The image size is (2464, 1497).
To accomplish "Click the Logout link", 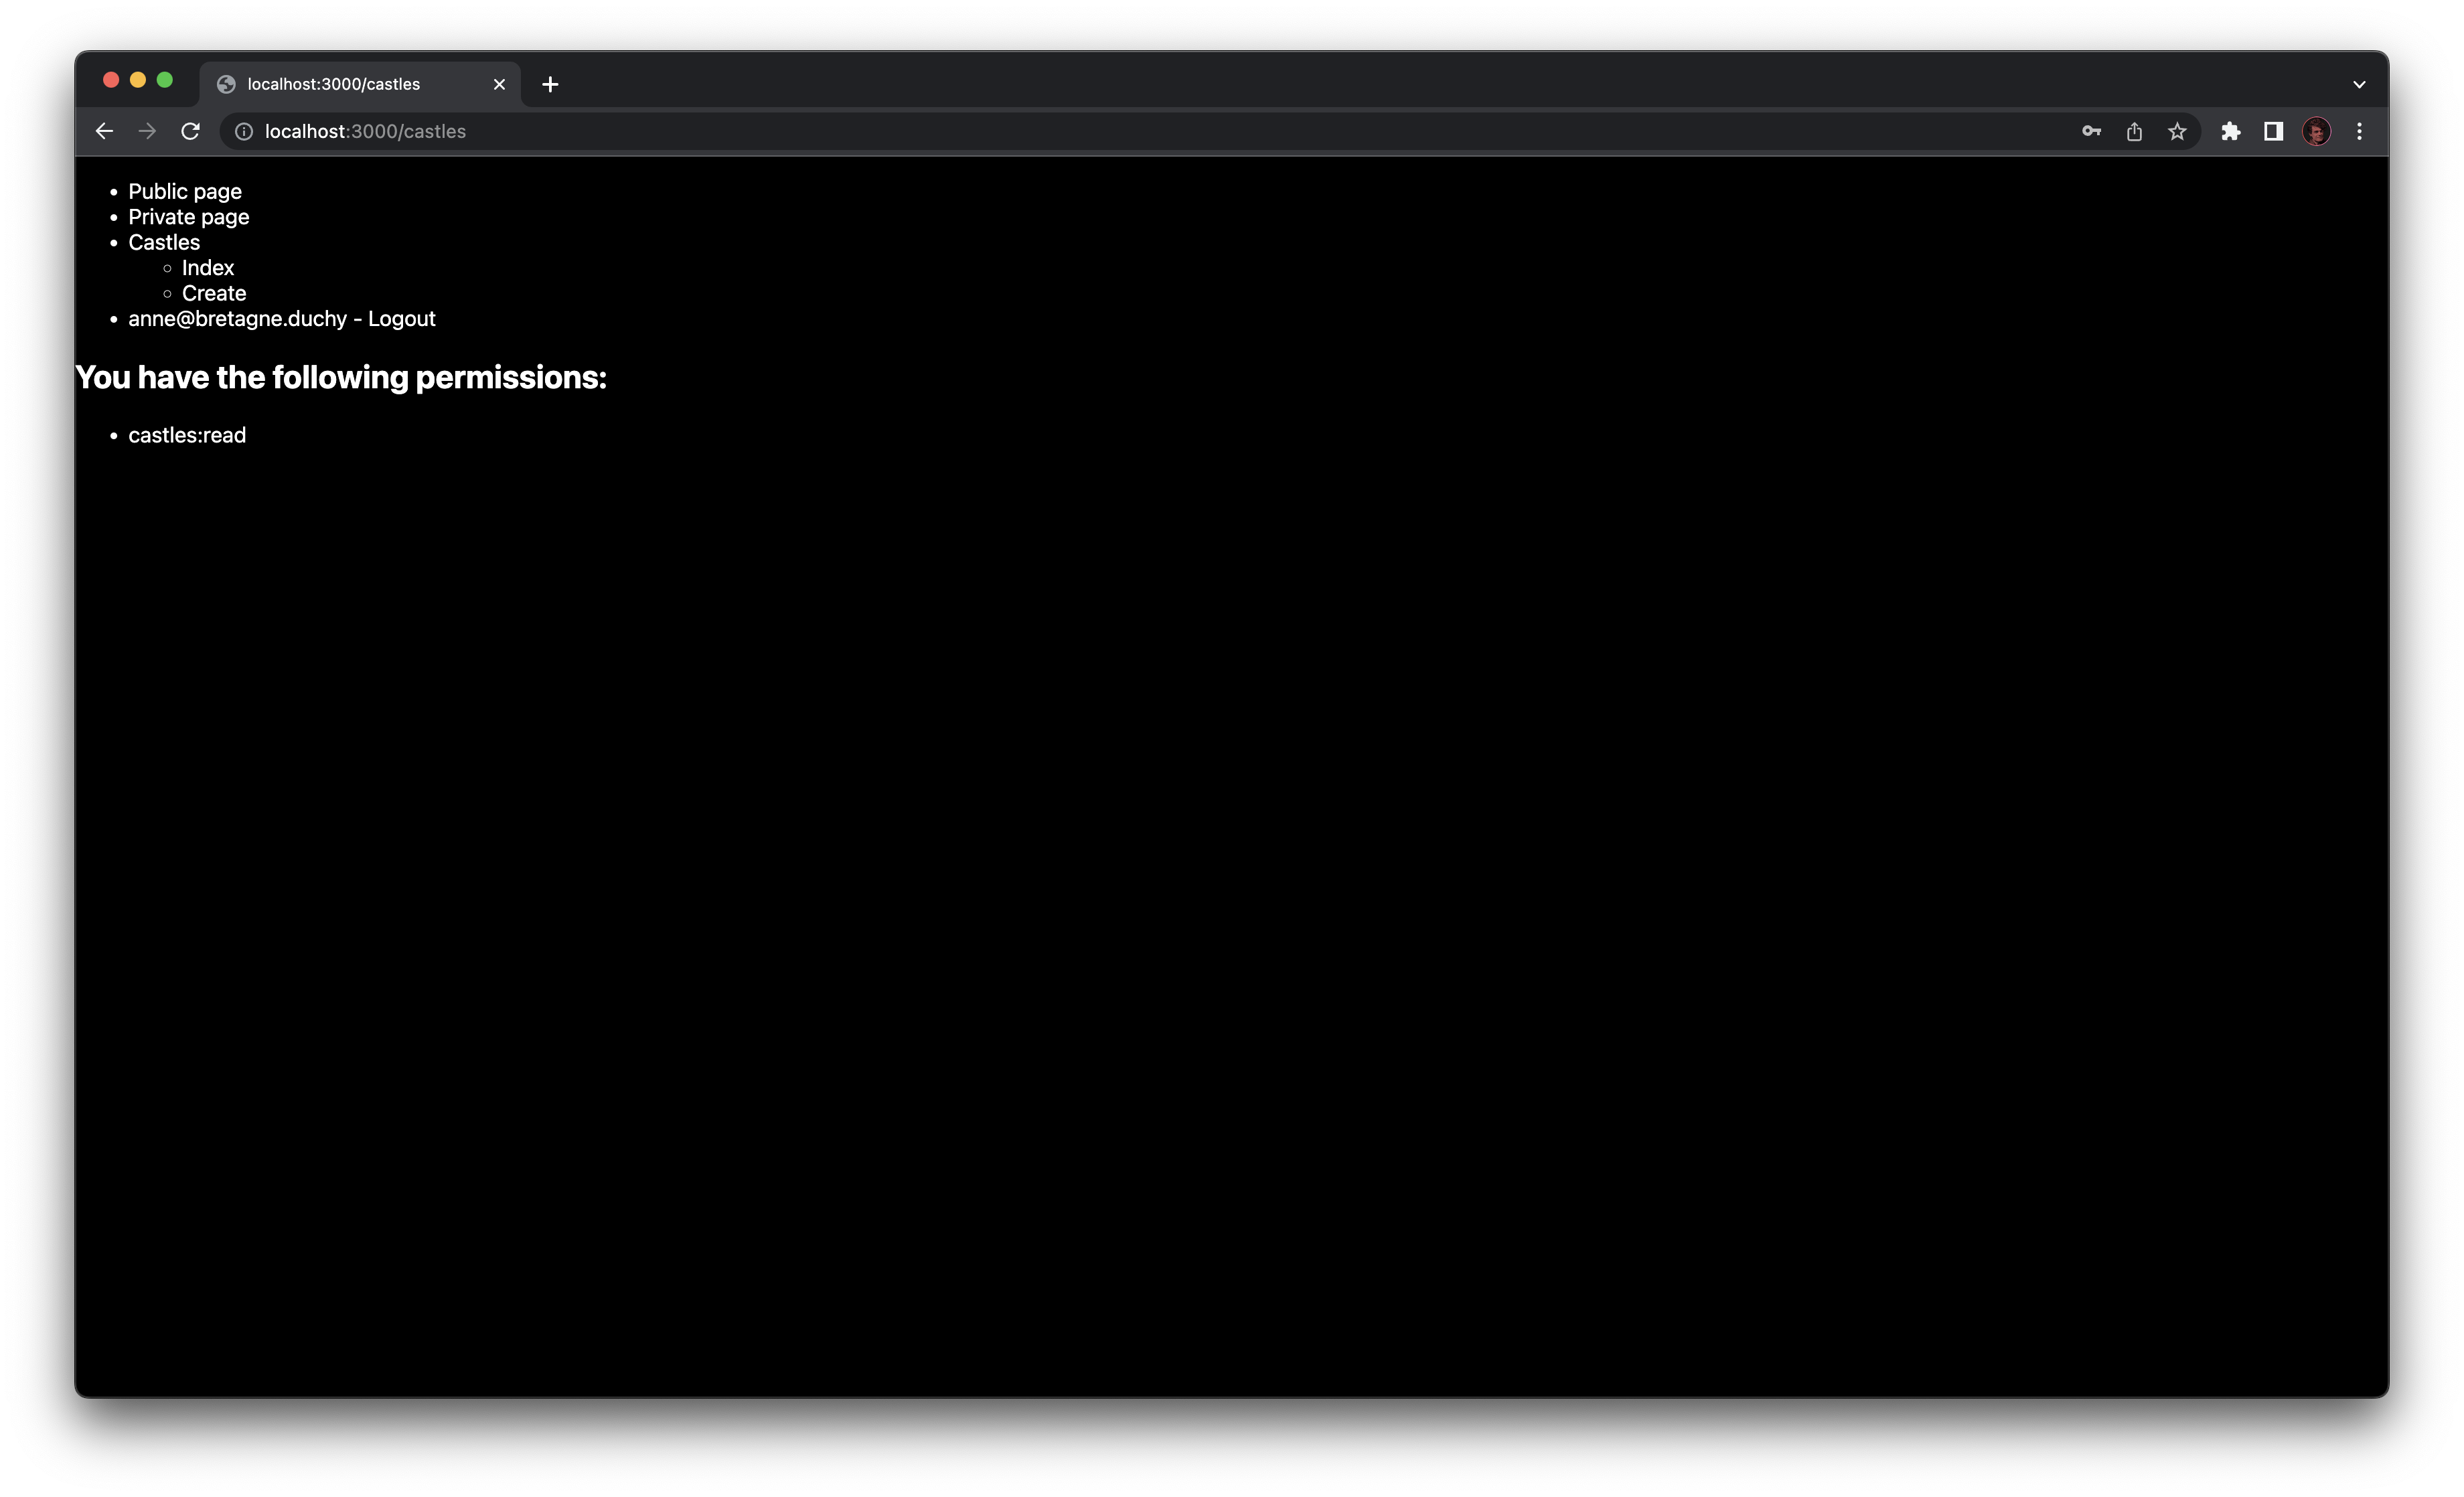I will click(401, 318).
